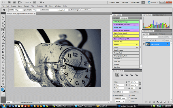Choose the Move tool

tap(3, 17)
